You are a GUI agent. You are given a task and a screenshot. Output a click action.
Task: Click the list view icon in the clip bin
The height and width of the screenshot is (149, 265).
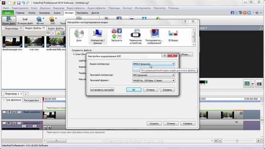pyautogui.click(x=63, y=33)
